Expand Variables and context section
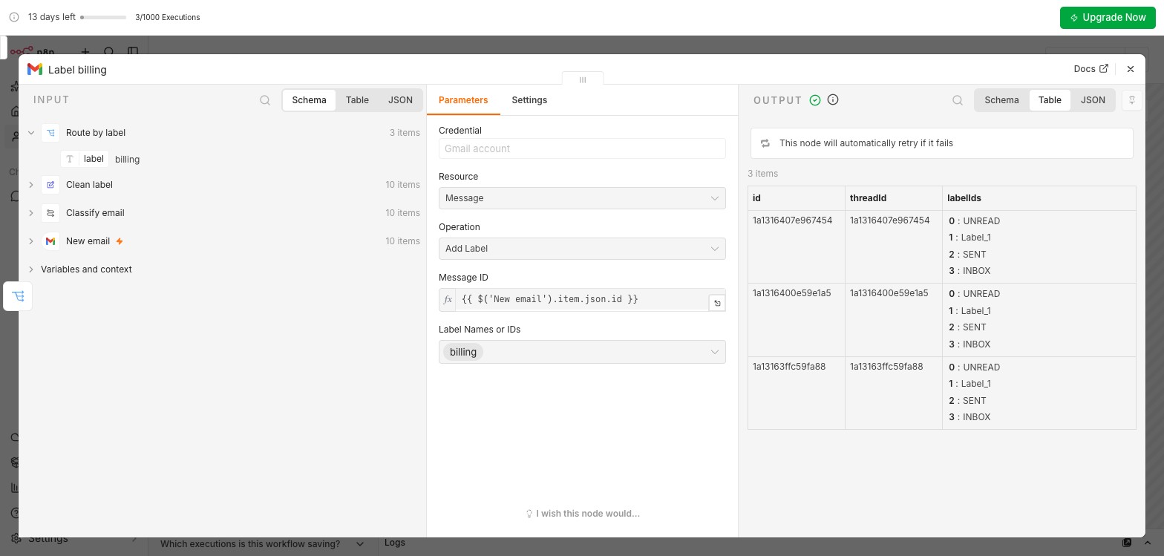The height and width of the screenshot is (556, 1164). pos(31,269)
